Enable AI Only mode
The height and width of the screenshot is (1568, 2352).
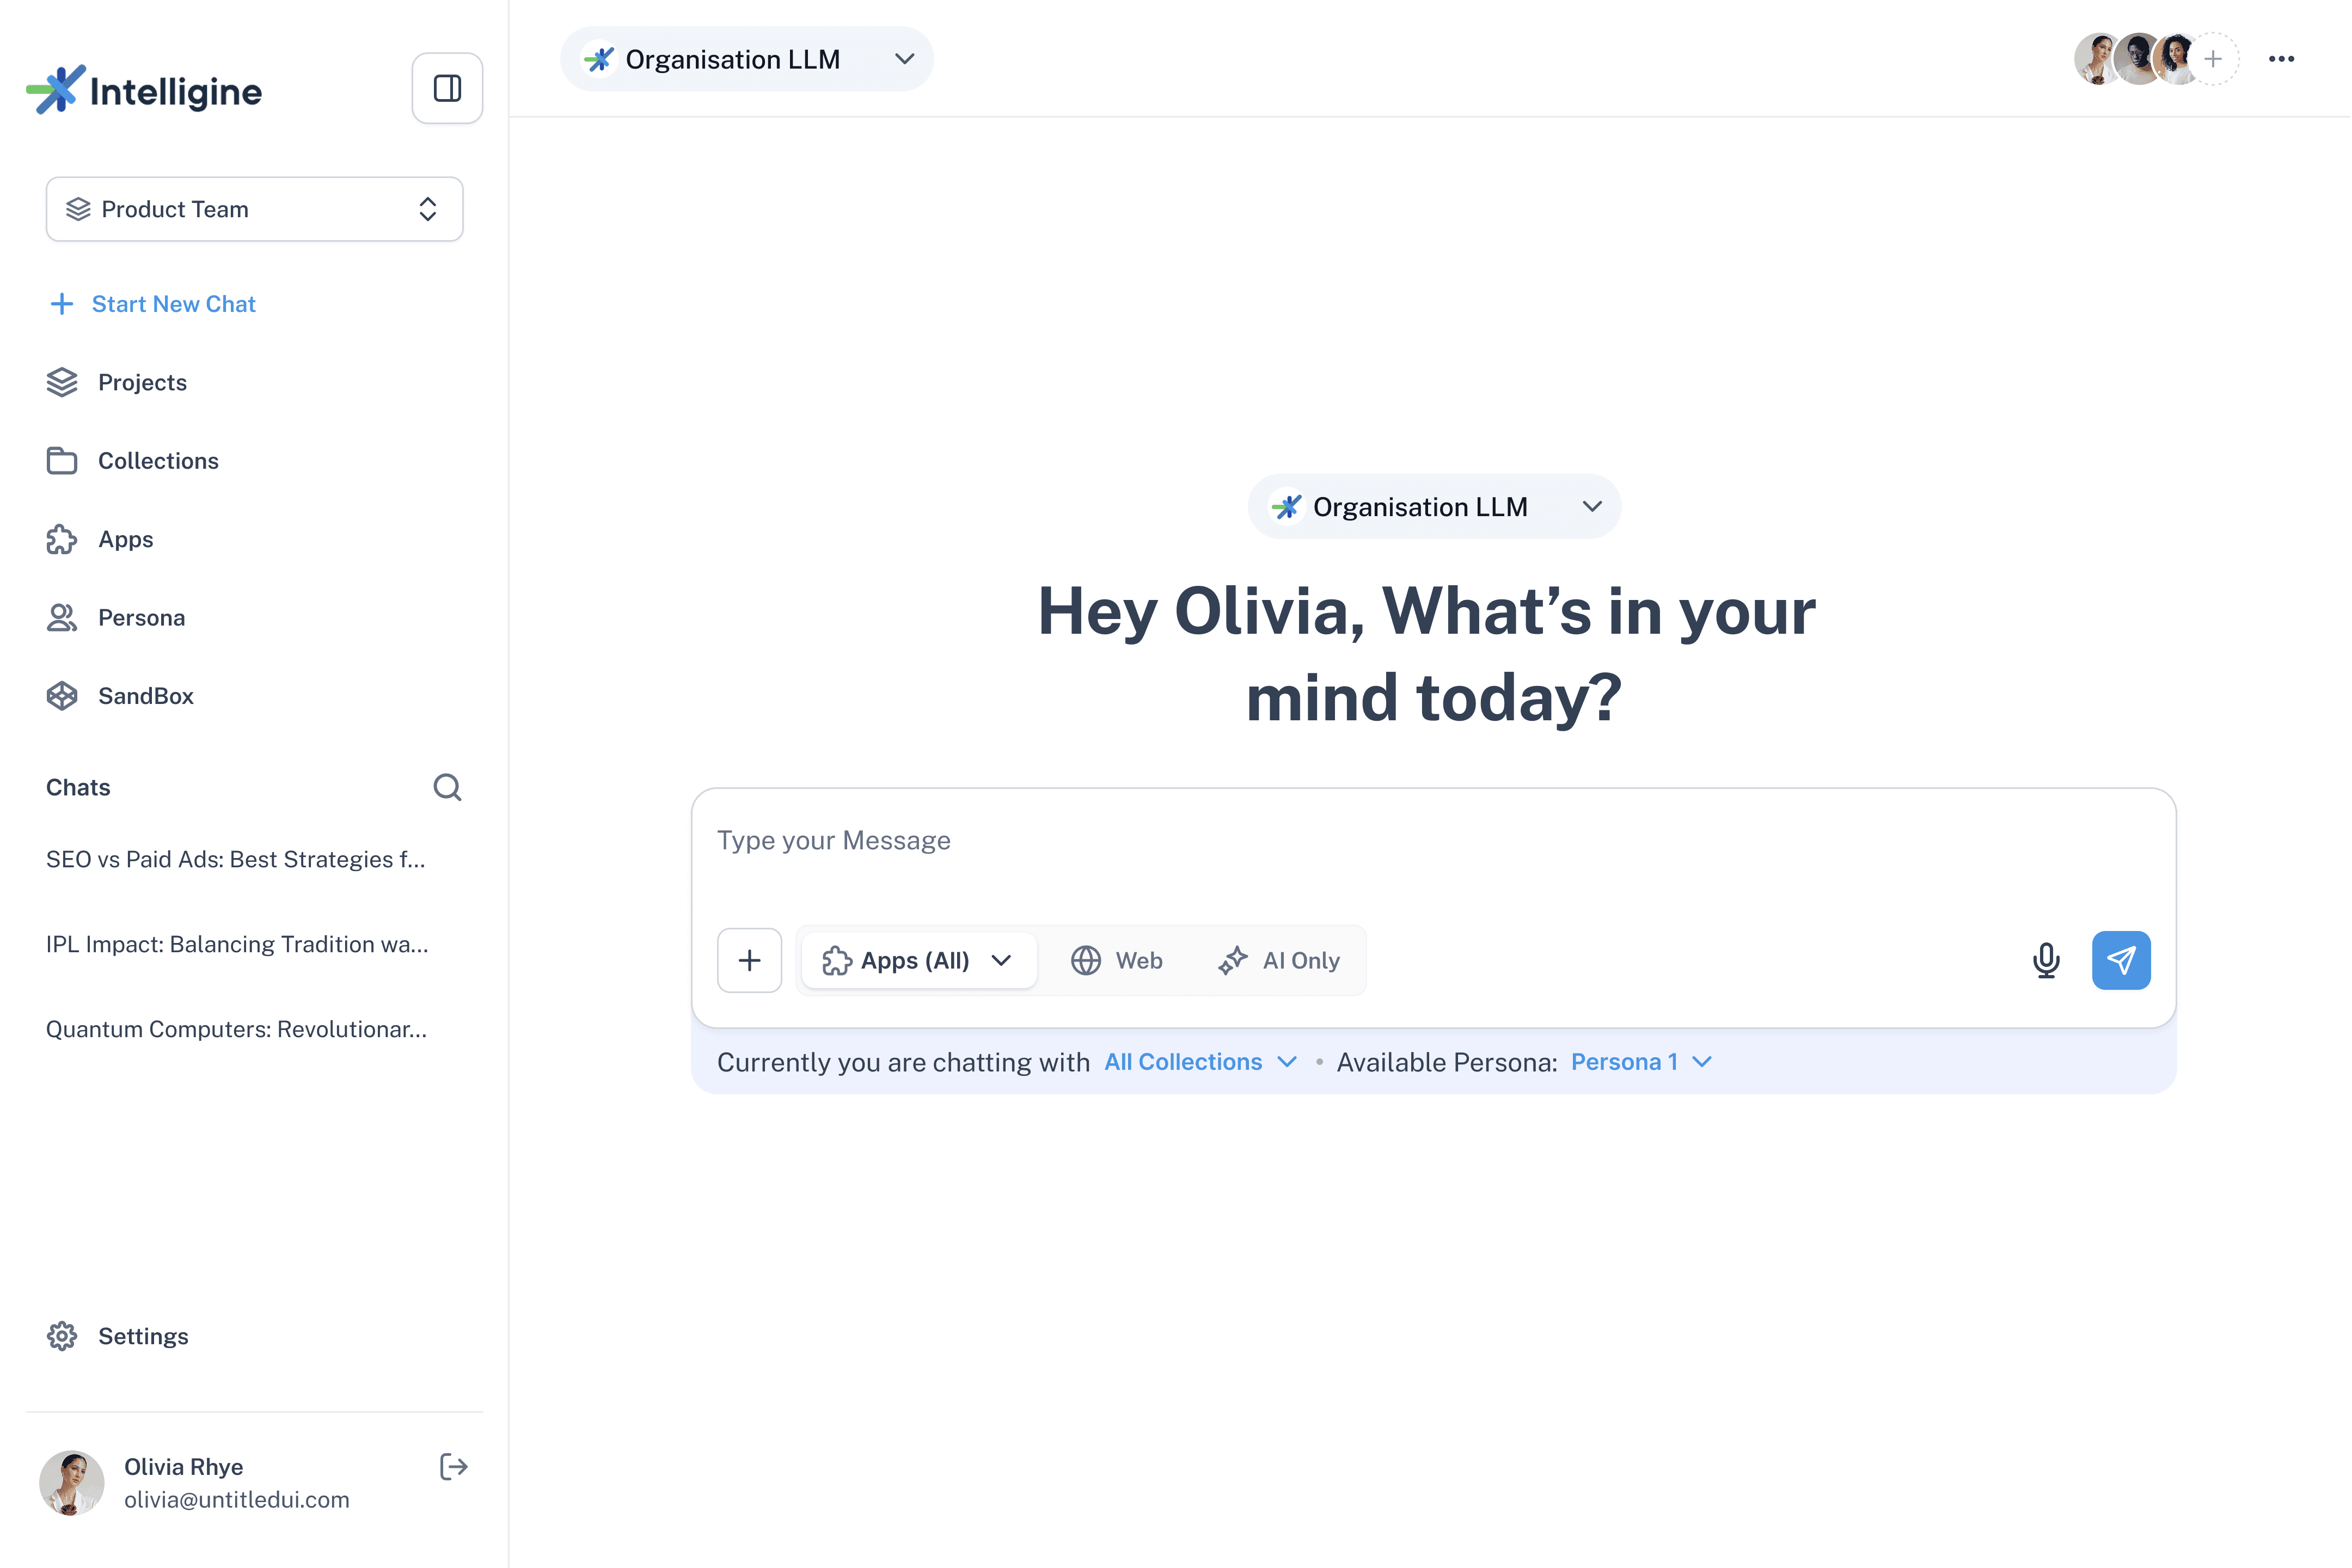coord(1279,960)
